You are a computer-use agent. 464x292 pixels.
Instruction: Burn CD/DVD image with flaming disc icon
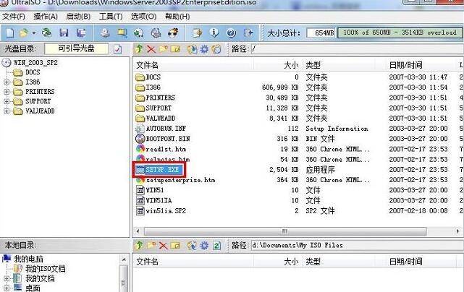pos(173,33)
